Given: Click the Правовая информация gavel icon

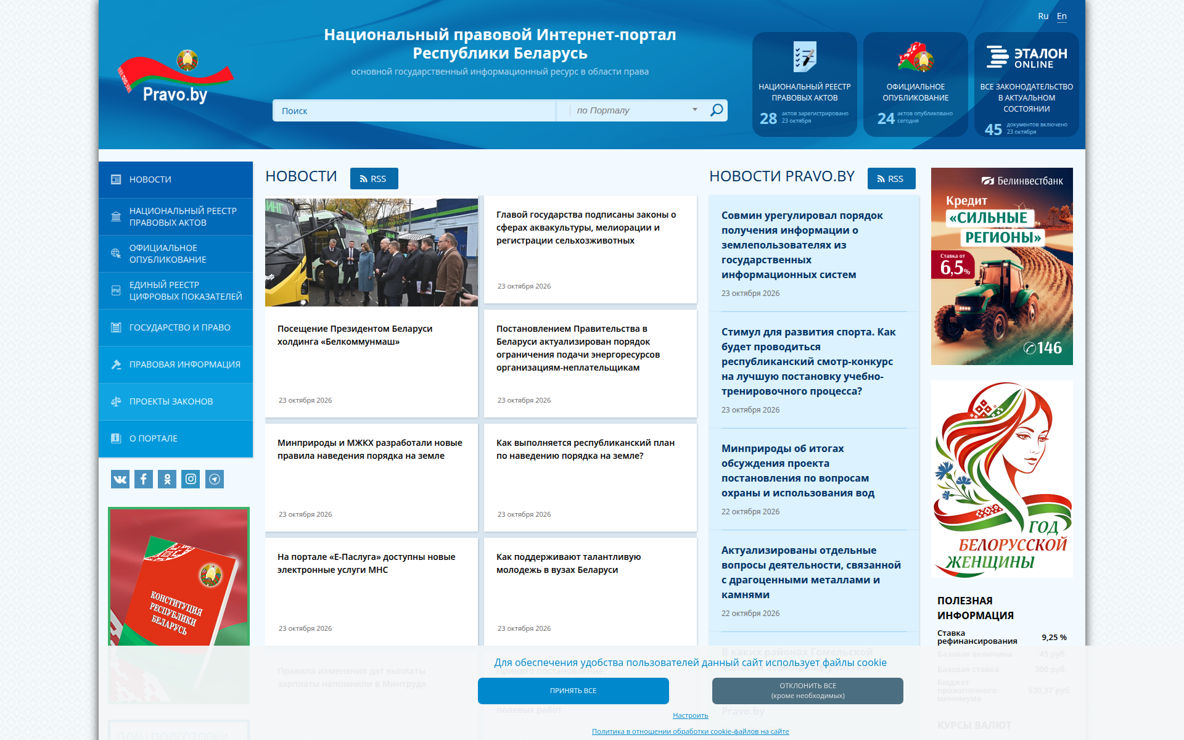Looking at the screenshot, I should pos(116,364).
